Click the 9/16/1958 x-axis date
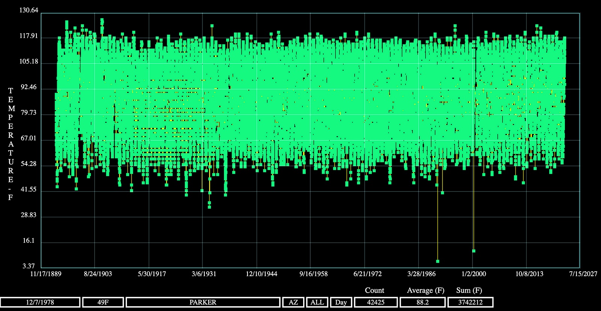 [314, 274]
